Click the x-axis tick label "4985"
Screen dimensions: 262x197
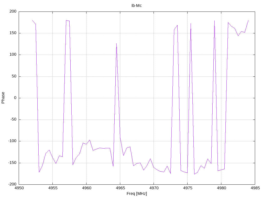[x=255, y=188]
